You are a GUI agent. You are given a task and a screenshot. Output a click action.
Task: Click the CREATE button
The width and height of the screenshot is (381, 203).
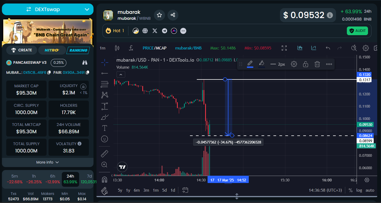pos(22,50)
